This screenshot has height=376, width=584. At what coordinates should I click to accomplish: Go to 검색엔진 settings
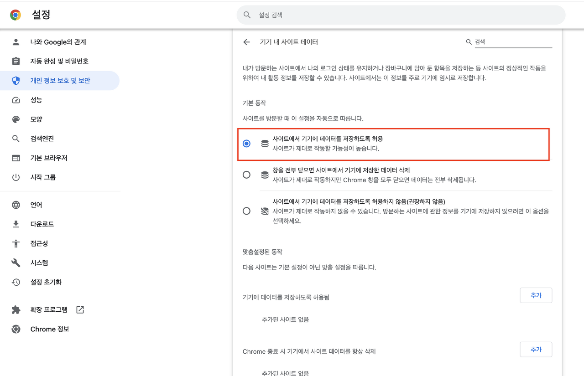point(60,139)
